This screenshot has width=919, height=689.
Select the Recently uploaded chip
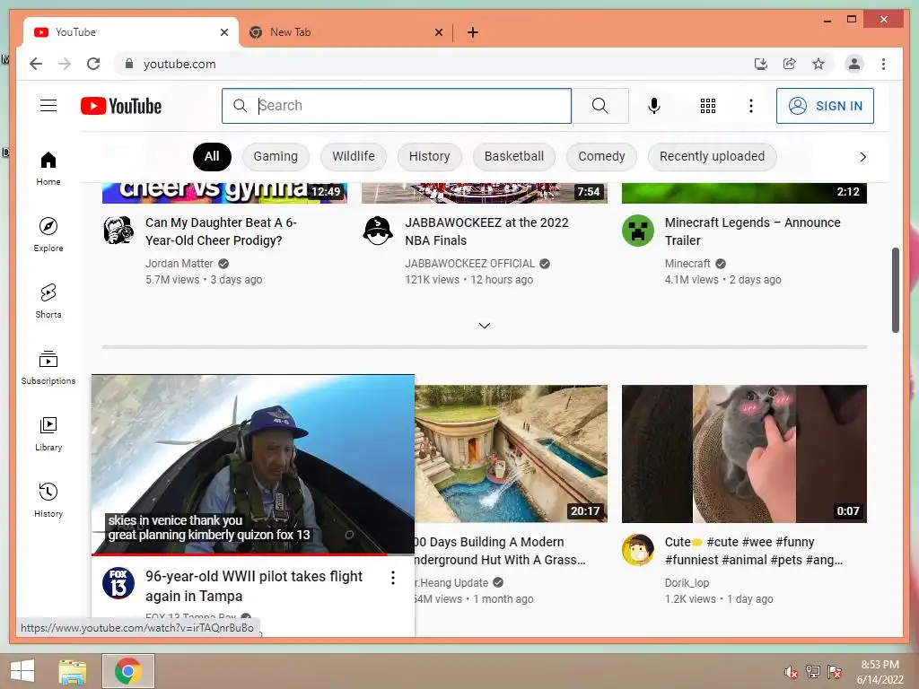pyautogui.click(x=712, y=156)
